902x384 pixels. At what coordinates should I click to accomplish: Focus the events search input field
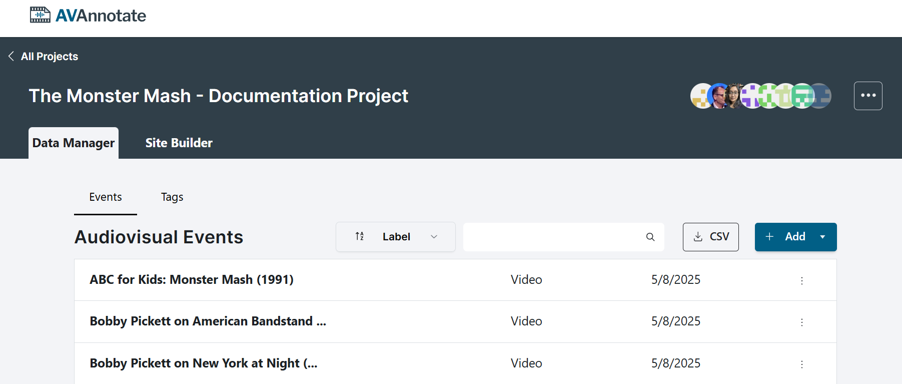[x=563, y=237]
